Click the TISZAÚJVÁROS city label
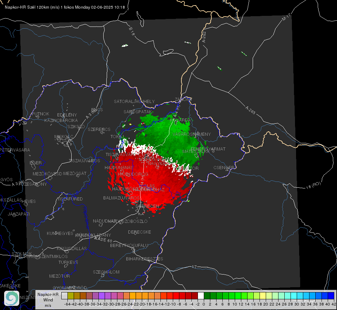337x310 pixels. click(x=84, y=161)
